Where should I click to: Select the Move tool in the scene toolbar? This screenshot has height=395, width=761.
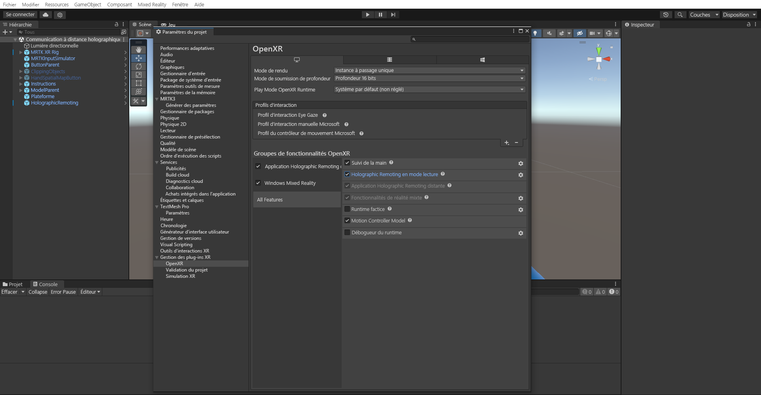[x=139, y=58]
